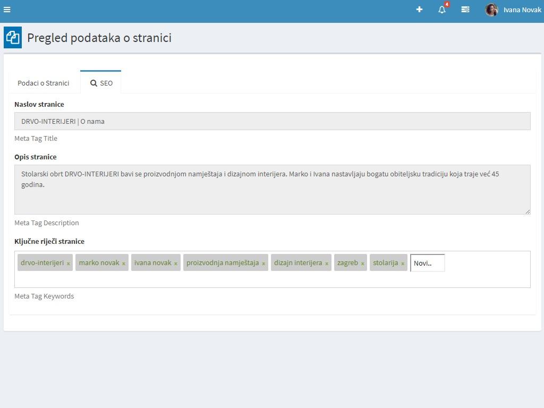Focus the new keyword input box
The width and height of the screenshot is (544, 408).
(x=427, y=263)
